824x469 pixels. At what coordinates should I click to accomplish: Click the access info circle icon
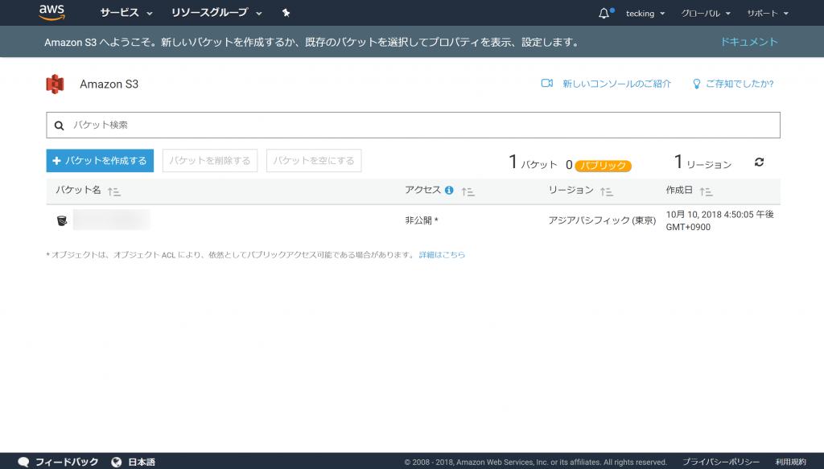click(x=449, y=190)
